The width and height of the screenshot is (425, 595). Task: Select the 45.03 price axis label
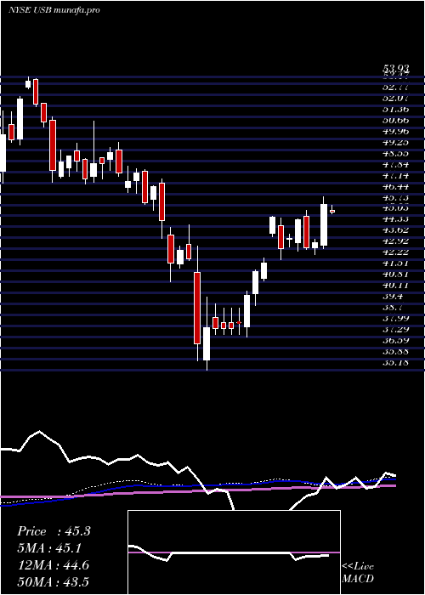point(396,208)
